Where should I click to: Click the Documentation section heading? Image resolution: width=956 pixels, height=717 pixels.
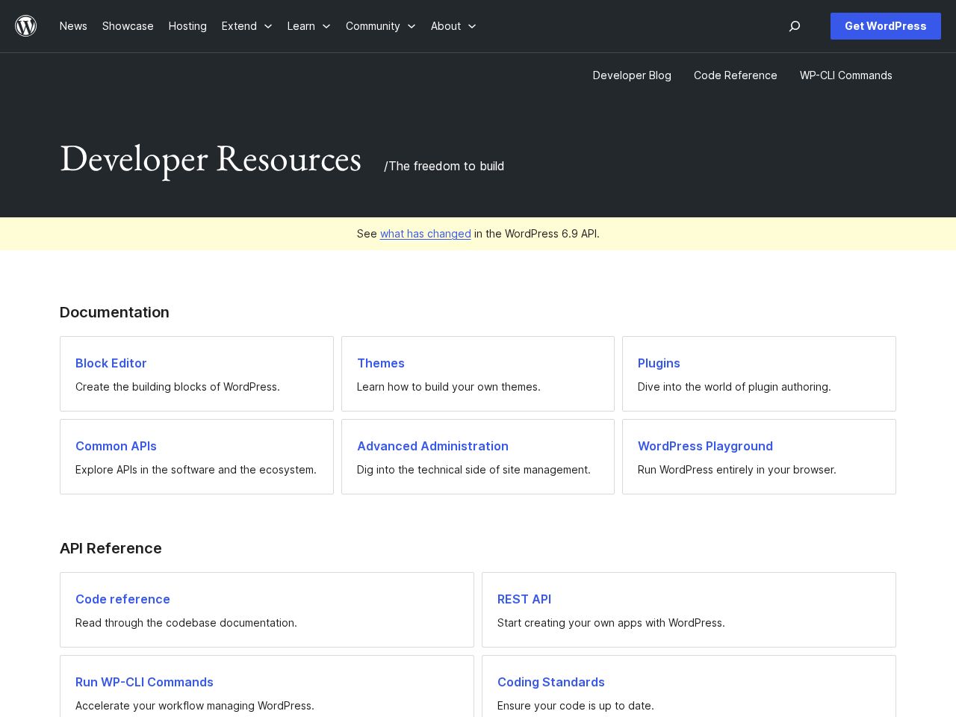(114, 312)
